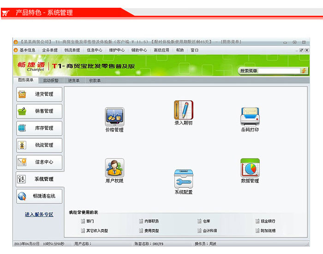Screen dimensions: 323x254
Task: Click the 操作员 status bar entry
Action: point(205,244)
